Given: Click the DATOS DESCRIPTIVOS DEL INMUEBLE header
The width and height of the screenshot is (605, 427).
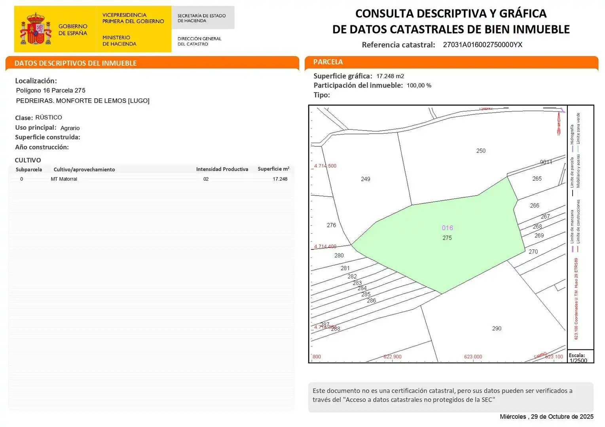Looking at the screenshot, I should pos(76,63).
